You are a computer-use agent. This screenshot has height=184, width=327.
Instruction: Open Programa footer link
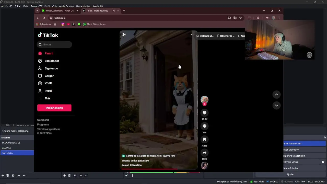(43, 124)
